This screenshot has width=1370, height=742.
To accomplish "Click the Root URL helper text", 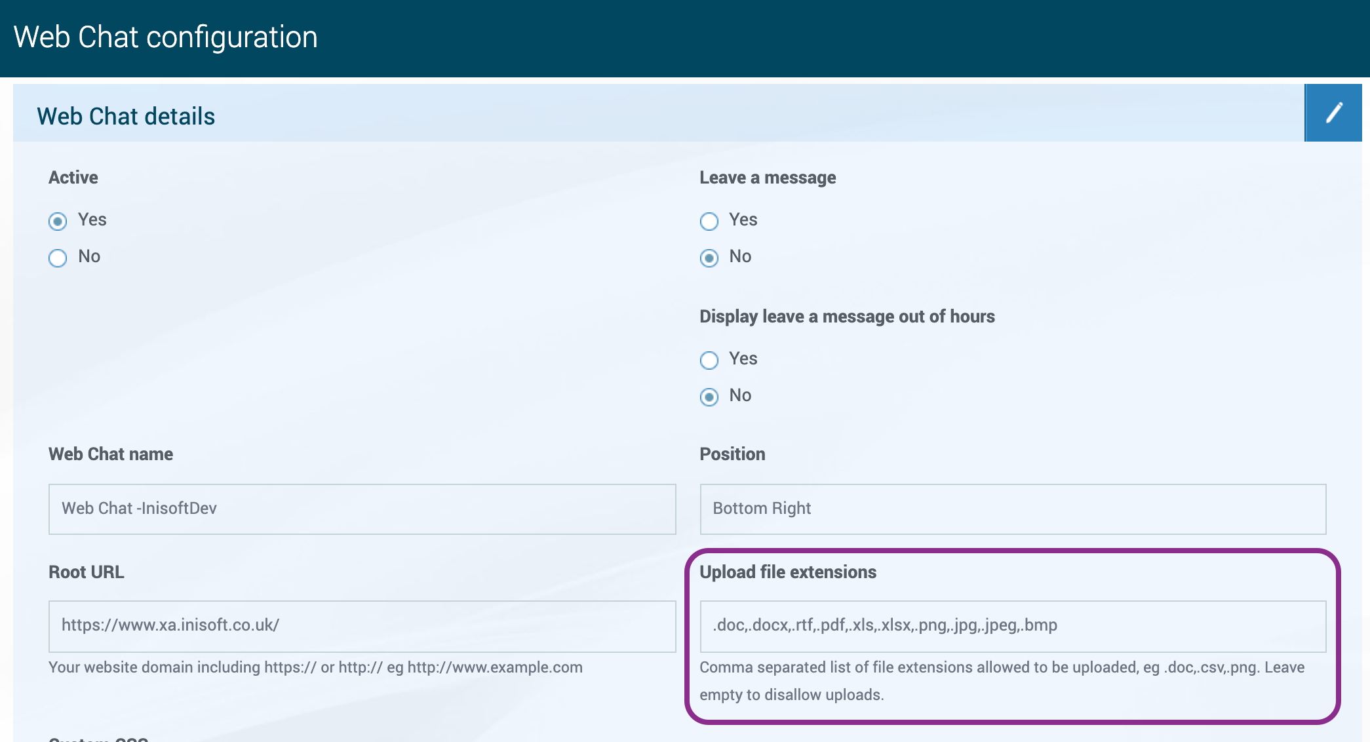I will pos(315,667).
